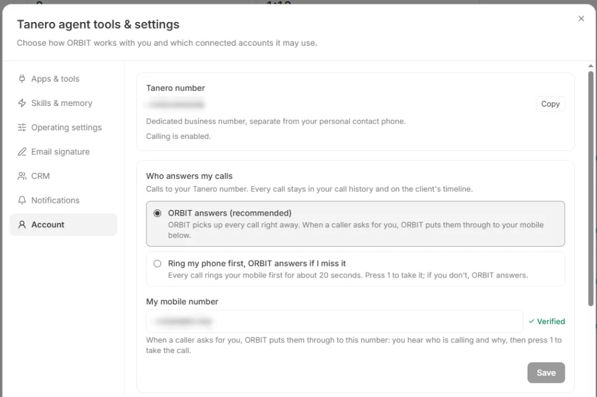Open the CRM section
The height and width of the screenshot is (397, 597).
(63, 176)
